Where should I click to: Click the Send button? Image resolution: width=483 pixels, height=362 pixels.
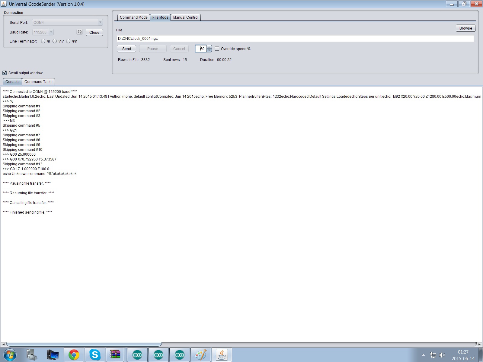(x=126, y=49)
